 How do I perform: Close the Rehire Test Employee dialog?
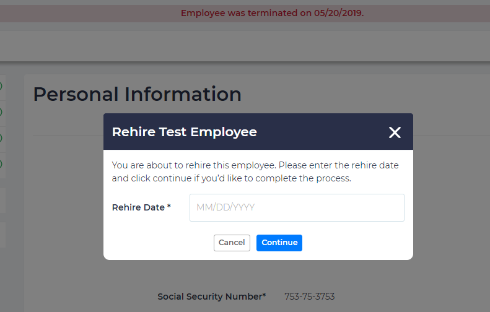(x=395, y=132)
